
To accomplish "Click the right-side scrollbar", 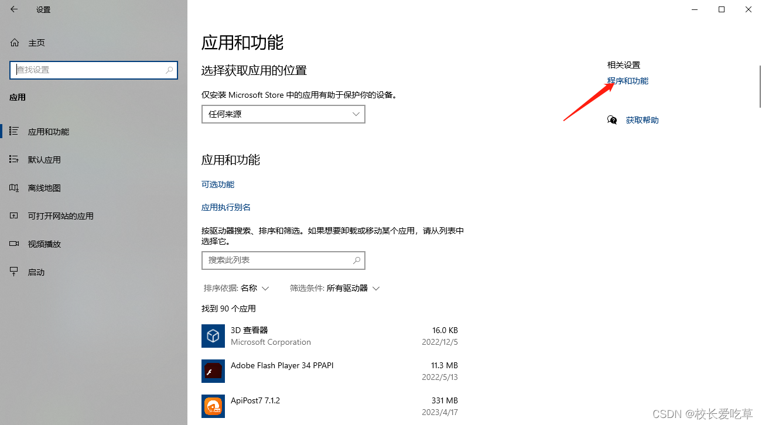I will point(758,86).
